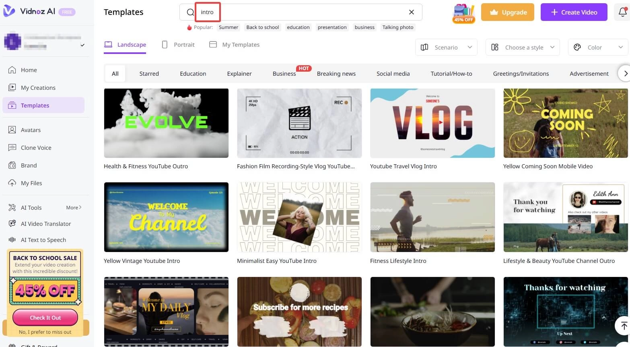Open the Choose a style dropdown

click(522, 47)
